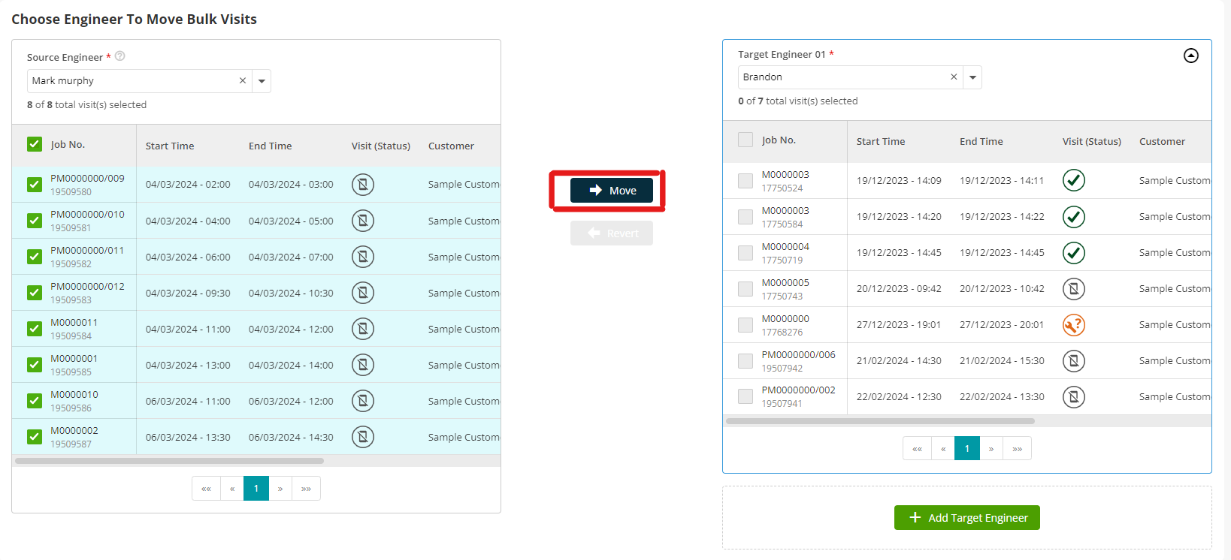Click the Move button

612,191
